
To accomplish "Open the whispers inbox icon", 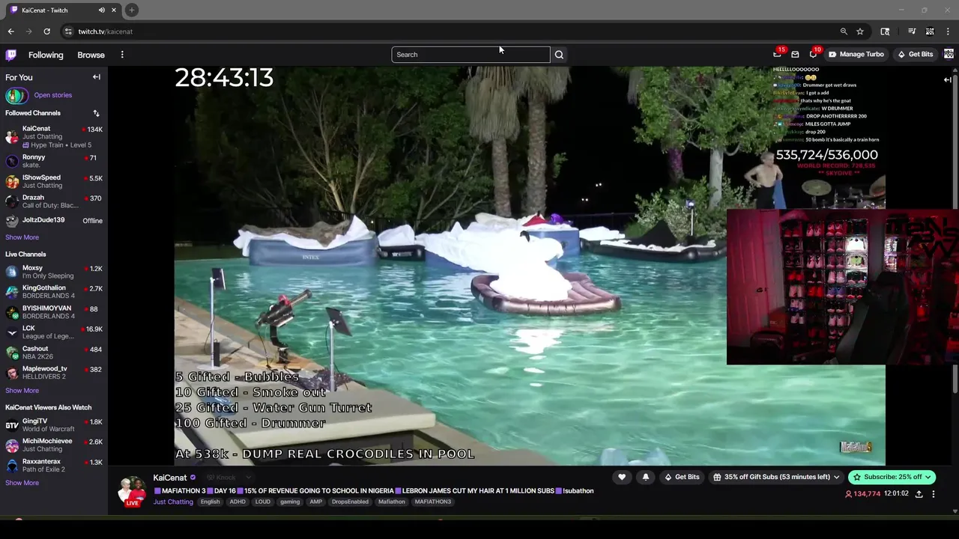I will click(795, 55).
